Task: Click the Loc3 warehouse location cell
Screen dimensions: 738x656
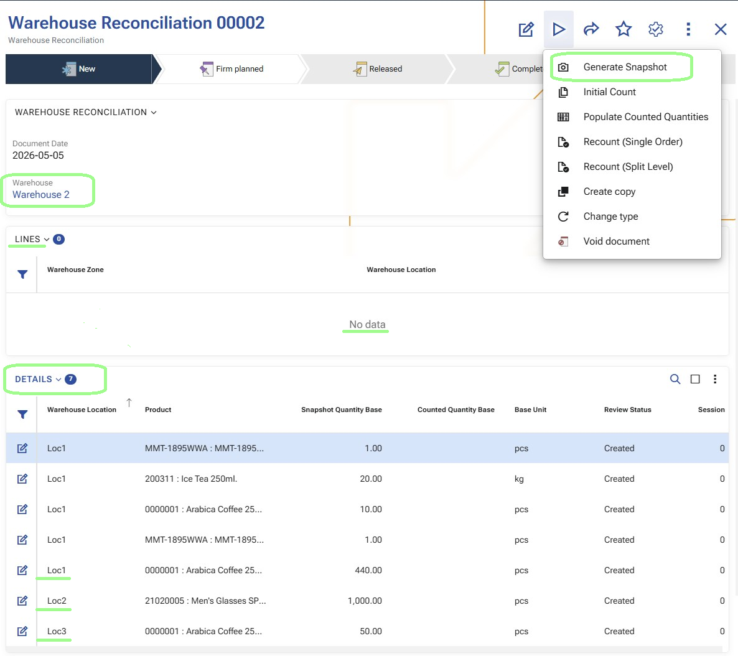Action: pyautogui.click(x=57, y=632)
